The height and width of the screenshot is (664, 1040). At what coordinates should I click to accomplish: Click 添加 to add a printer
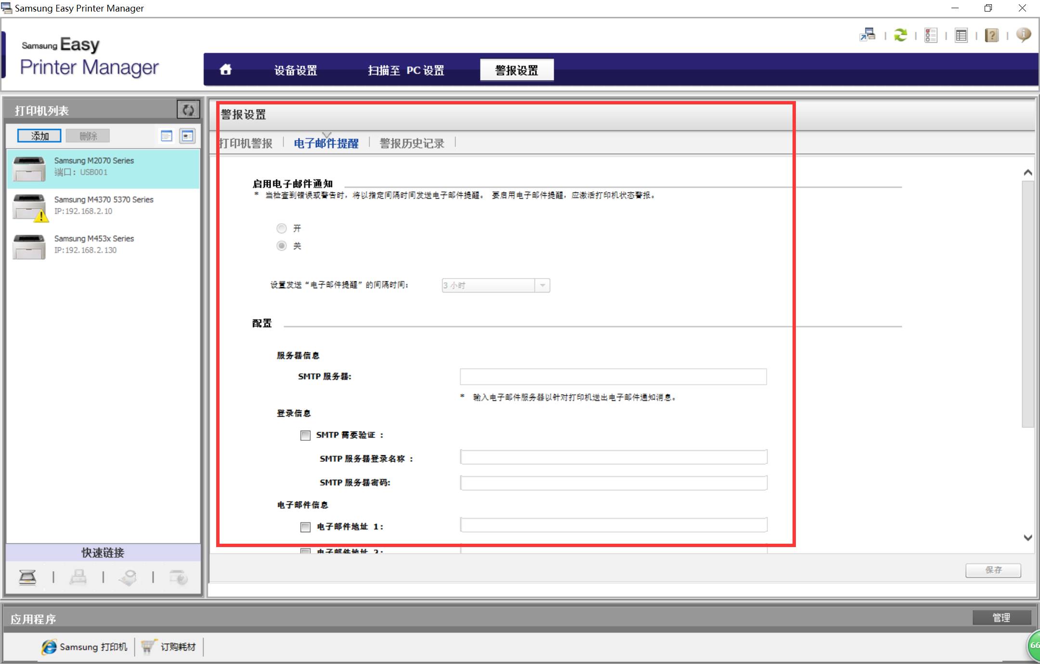pyautogui.click(x=39, y=136)
